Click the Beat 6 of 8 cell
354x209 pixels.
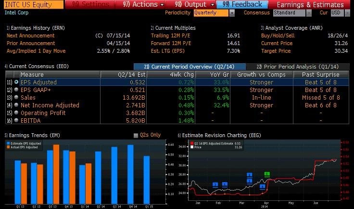[321, 105]
